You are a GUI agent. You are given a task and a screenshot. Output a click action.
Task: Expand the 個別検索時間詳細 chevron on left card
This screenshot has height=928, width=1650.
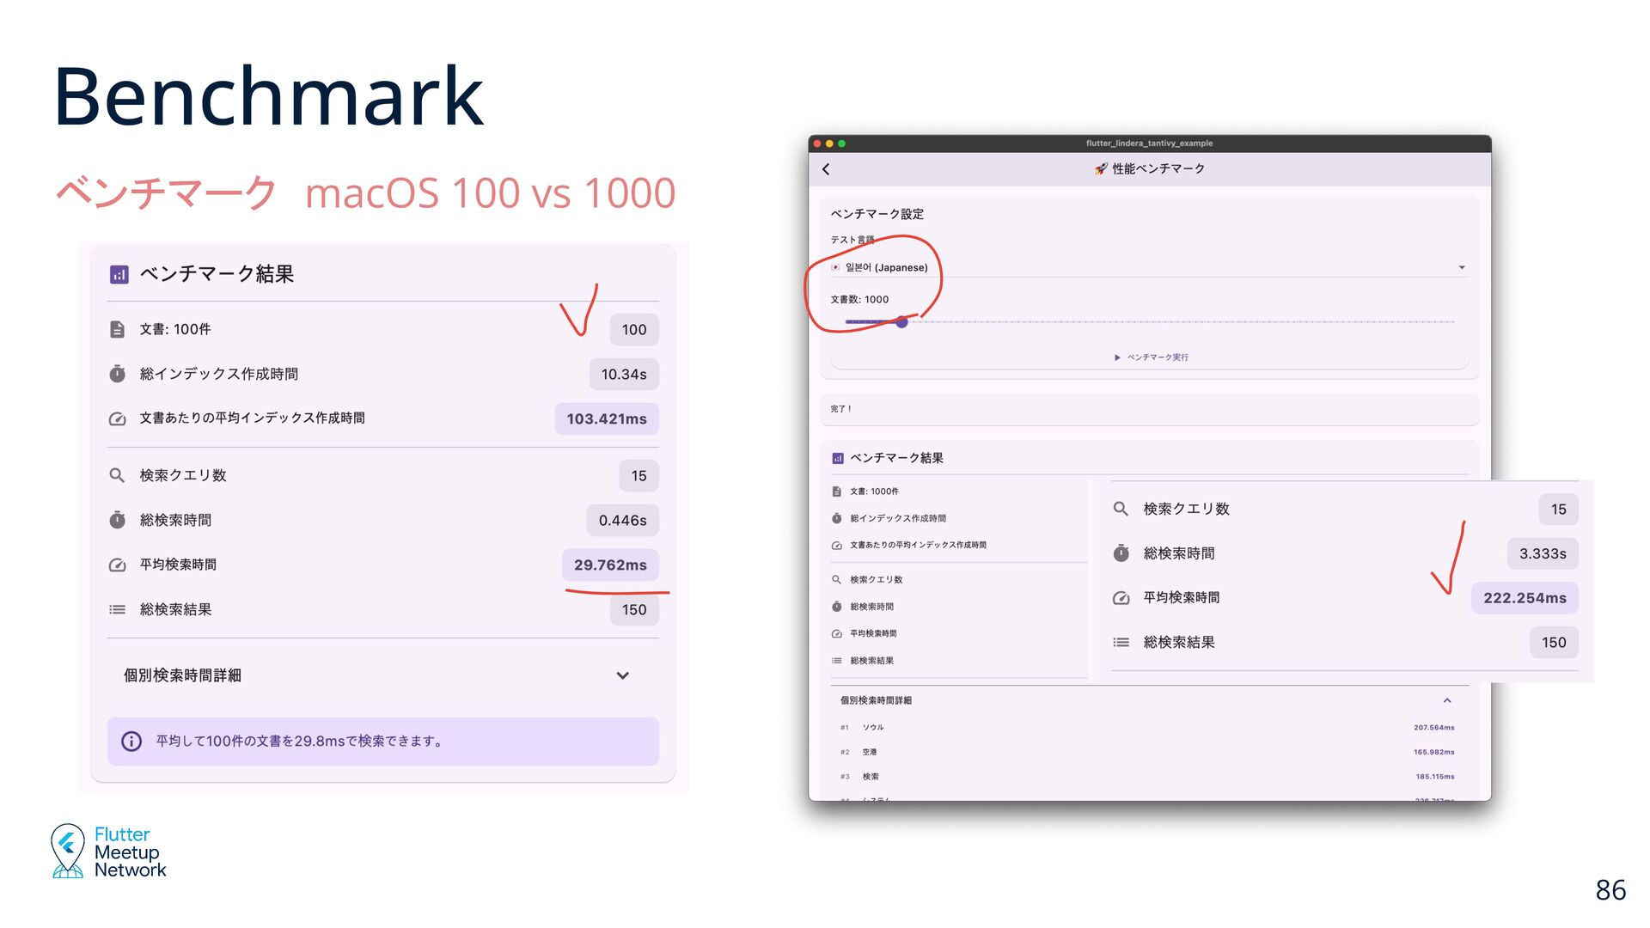(623, 676)
